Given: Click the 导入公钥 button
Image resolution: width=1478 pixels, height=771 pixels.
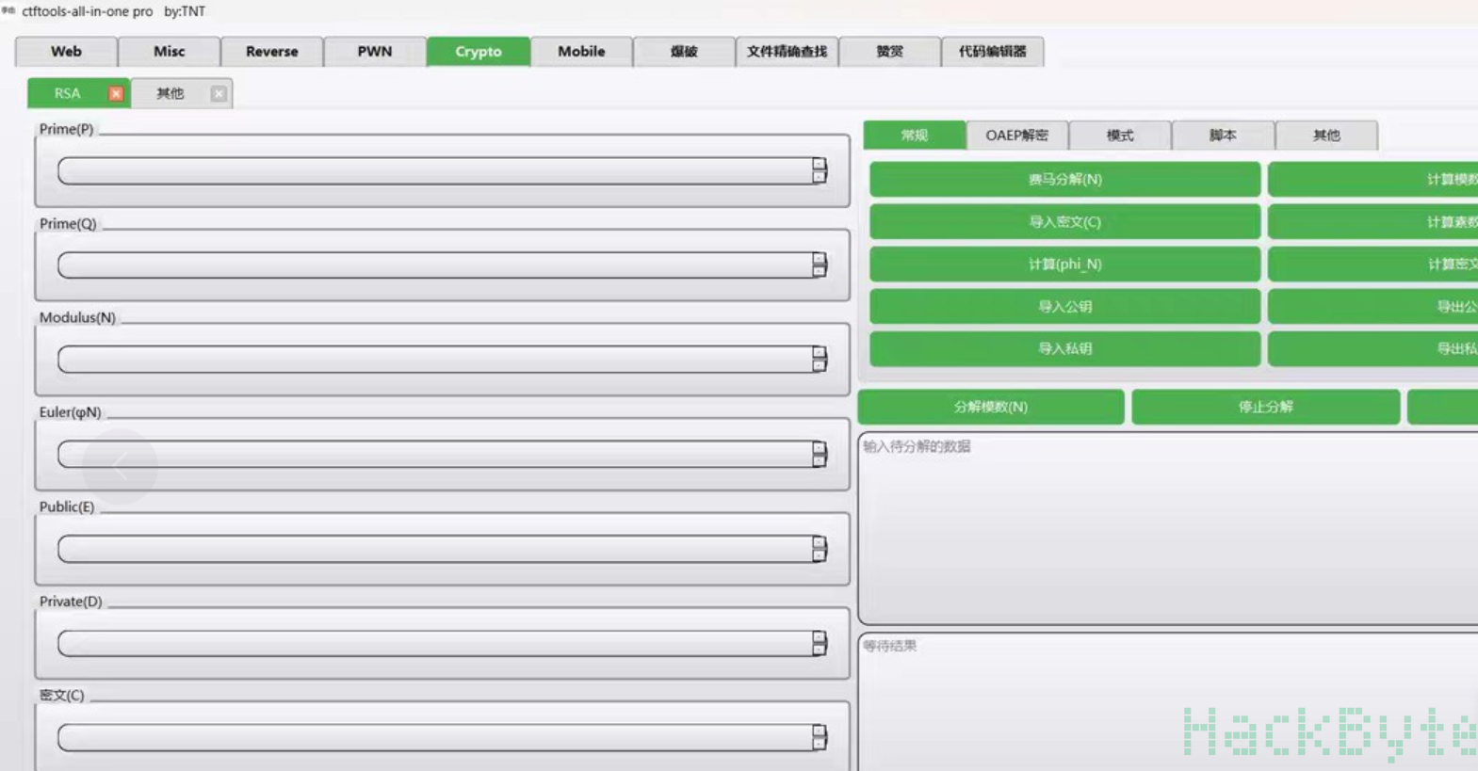Looking at the screenshot, I should pyautogui.click(x=1064, y=307).
